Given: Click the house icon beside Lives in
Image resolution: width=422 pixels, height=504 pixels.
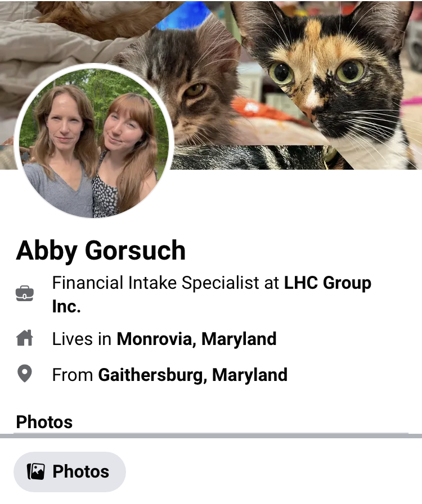Looking at the screenshot, I should tap(25, 338).
